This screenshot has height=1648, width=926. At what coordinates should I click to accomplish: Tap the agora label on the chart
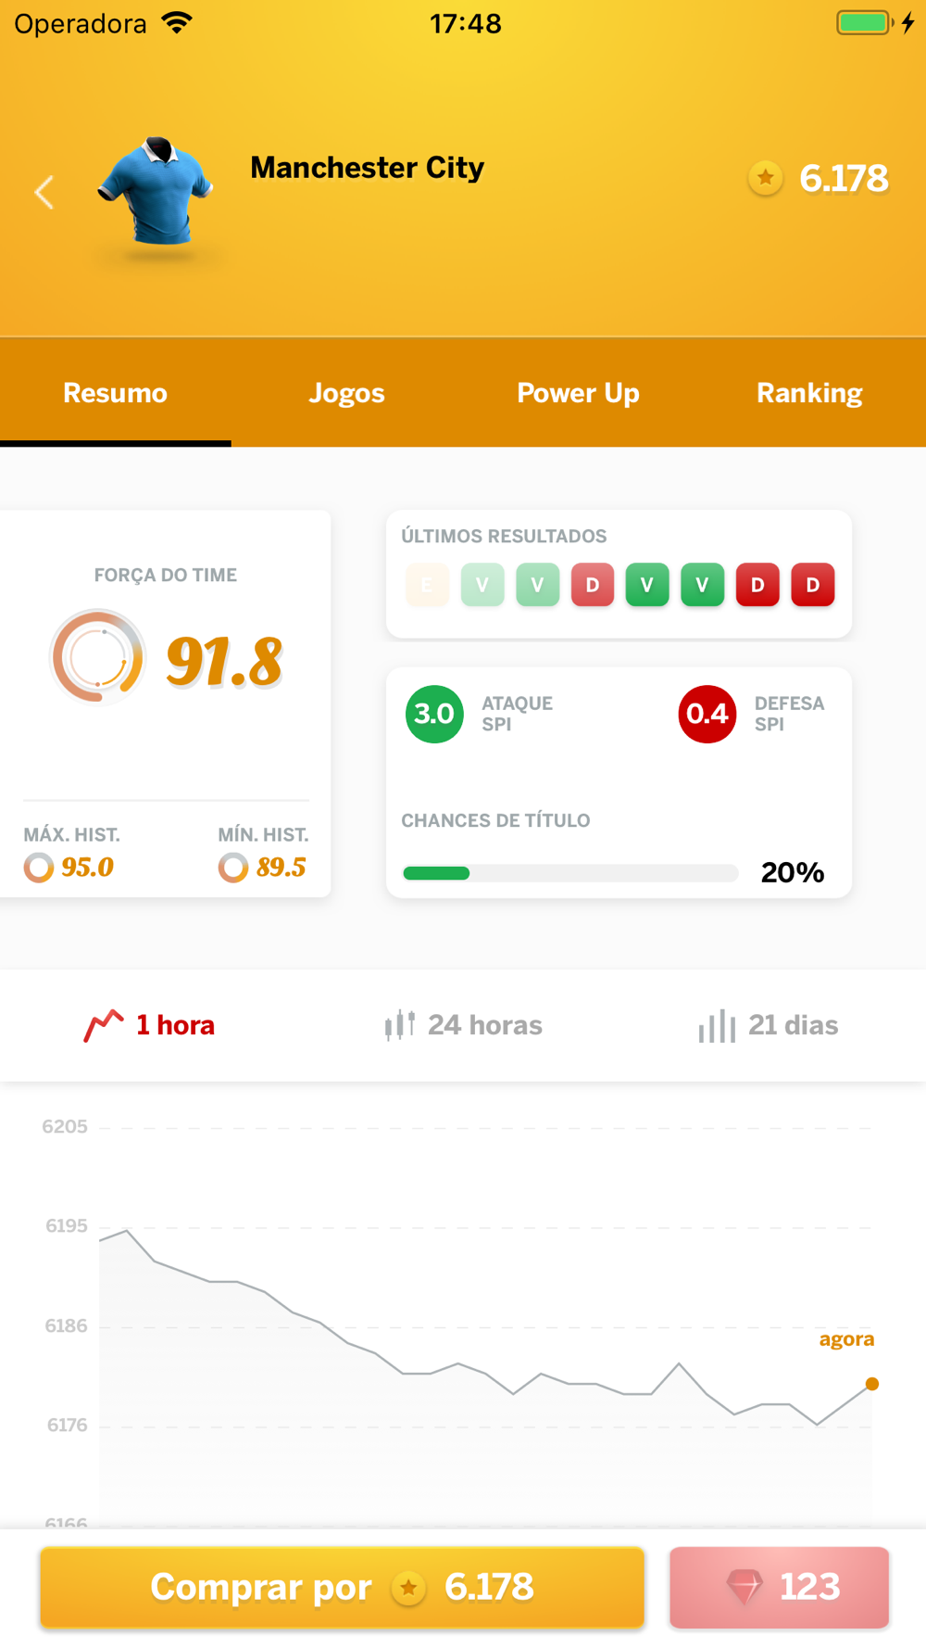click(x=846, y=1339)
